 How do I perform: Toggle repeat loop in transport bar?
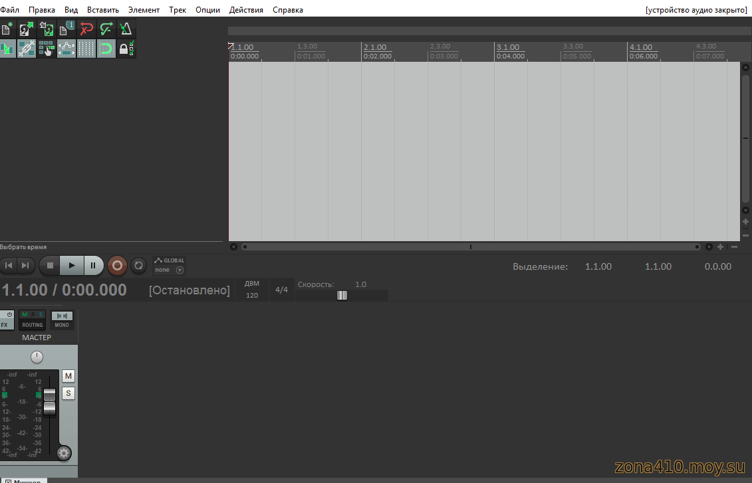[138, 266]
